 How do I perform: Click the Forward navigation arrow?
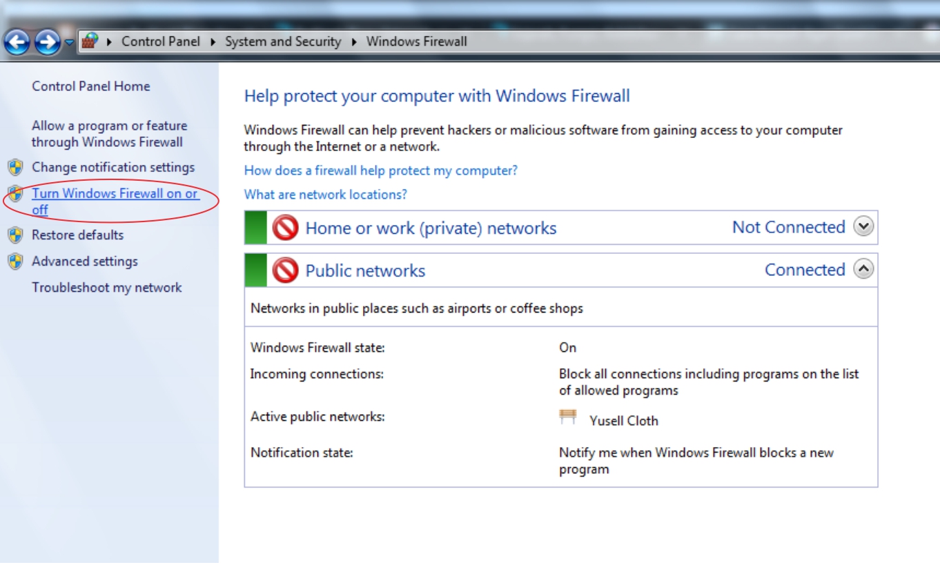pos(48,43)
